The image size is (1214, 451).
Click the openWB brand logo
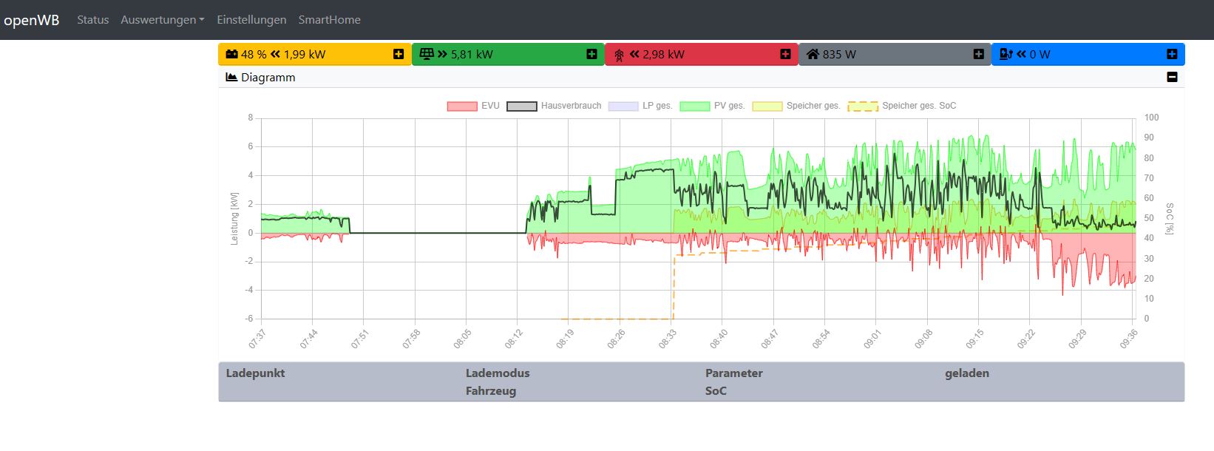coord(32,20)
